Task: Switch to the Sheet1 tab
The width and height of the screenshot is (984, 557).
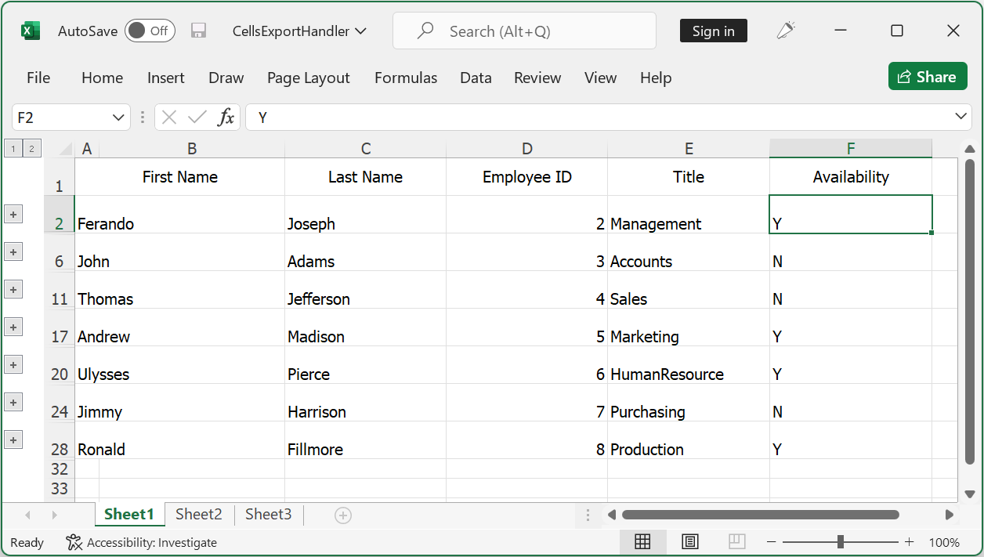Action: tap(129, 514)
